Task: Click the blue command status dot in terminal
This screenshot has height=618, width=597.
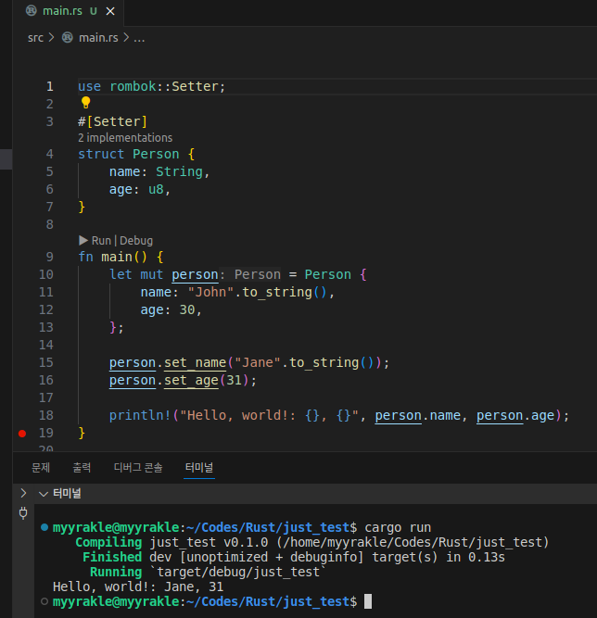Action: [44, 527]
